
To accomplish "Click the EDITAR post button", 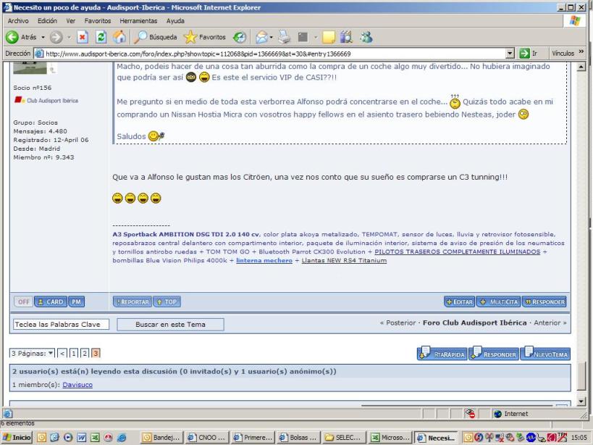I will 460,301.
